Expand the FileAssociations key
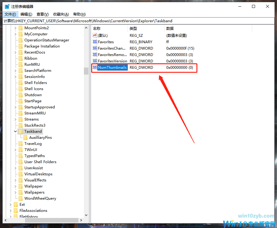 (x=10, y=211)
